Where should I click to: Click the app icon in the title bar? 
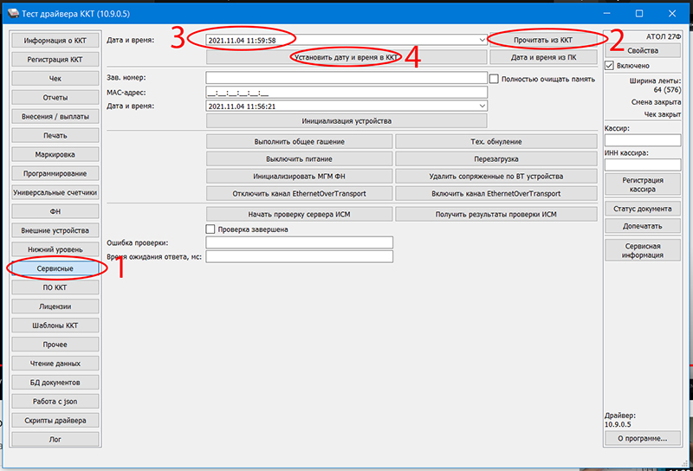tap(10, 13)
